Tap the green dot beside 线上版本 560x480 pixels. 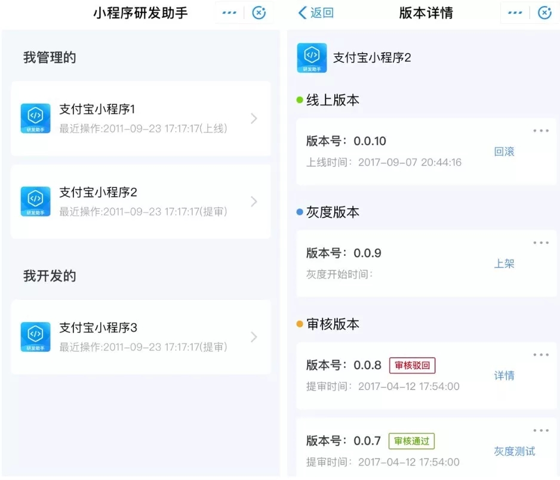tap(299, 100)
